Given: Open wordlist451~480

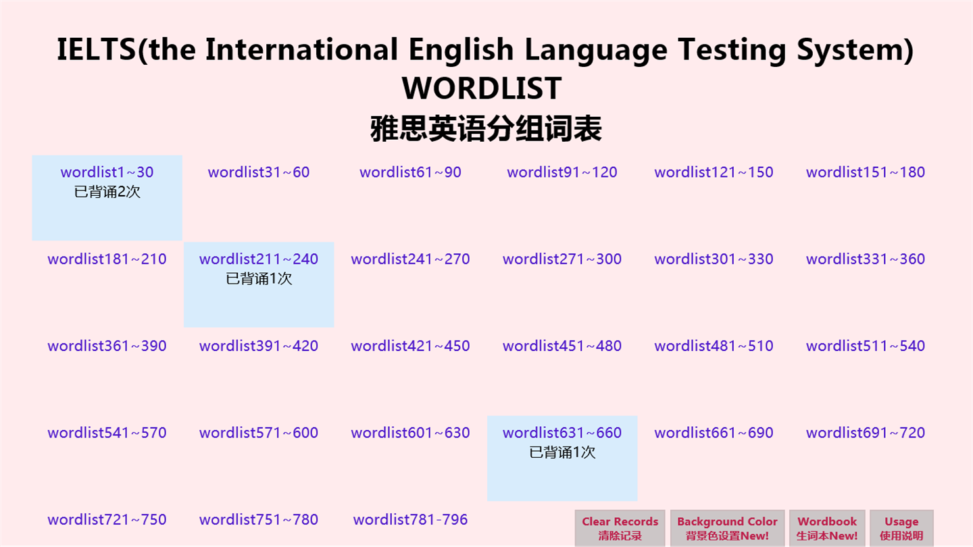Looking at the screenshot, I should pos(562,346).
